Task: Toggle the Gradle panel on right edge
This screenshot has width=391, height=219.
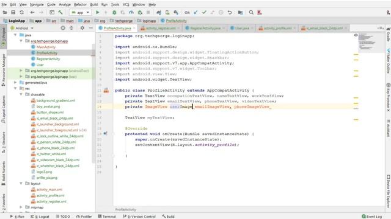Action: click(389, 34)
